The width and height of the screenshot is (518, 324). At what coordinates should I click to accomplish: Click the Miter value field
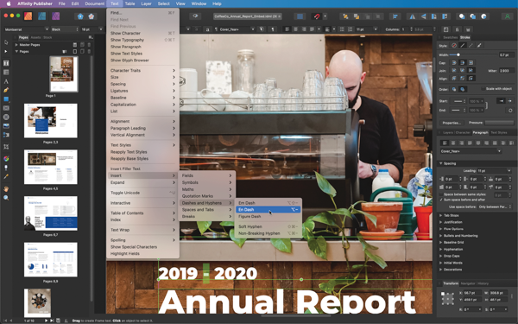tap(507, 71)
